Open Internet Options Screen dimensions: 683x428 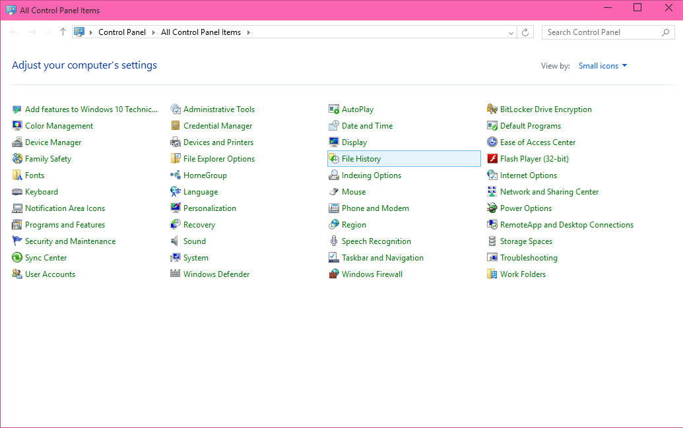click(529, 175)
